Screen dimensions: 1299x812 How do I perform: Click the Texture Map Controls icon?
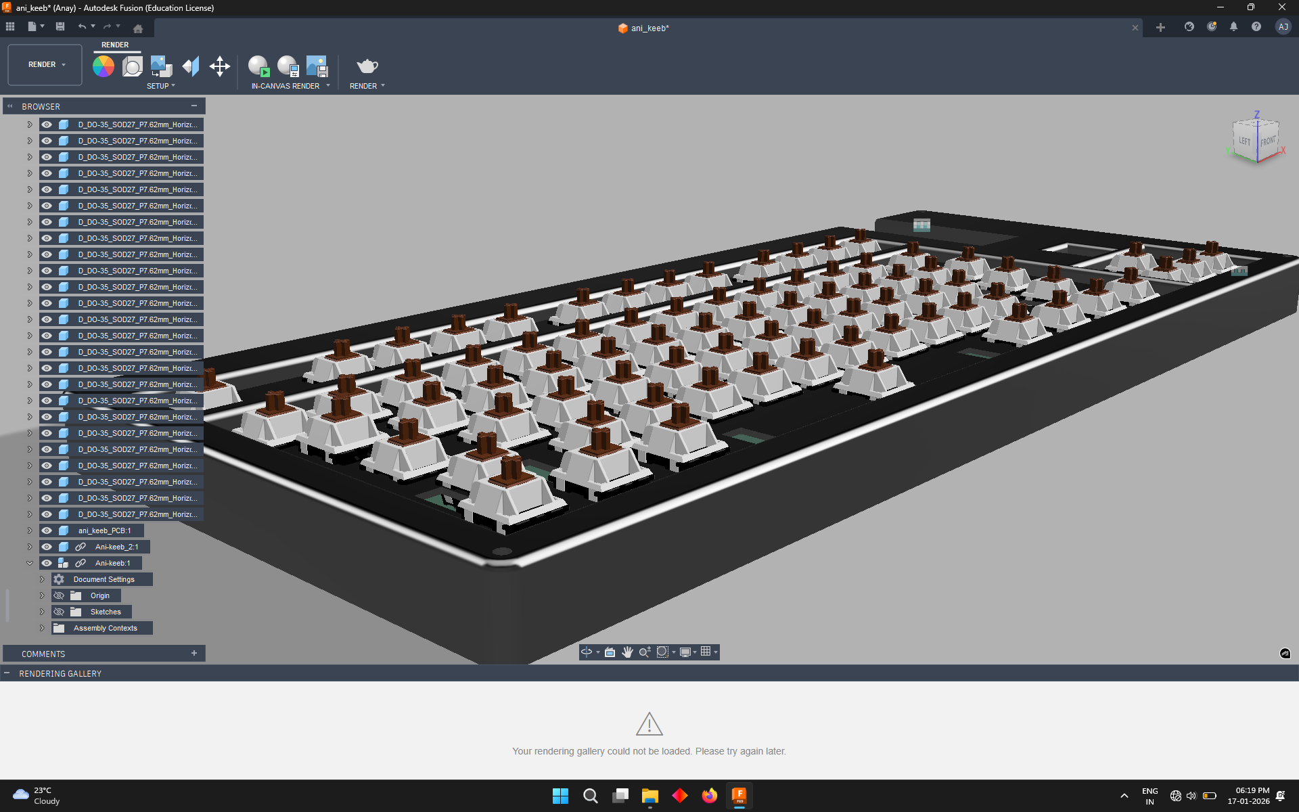[x=191, y=66]
